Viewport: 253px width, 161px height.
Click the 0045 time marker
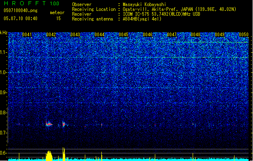(123, 35)
